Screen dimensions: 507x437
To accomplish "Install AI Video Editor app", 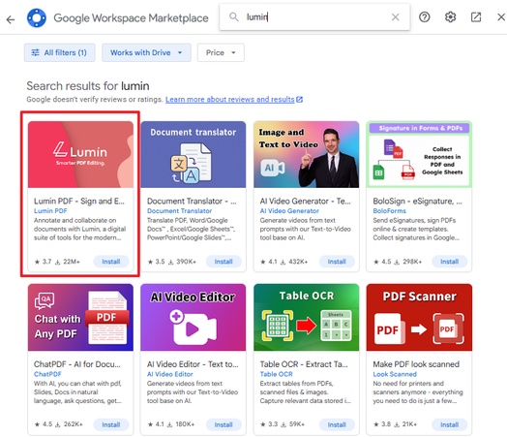I will click(x=224, y=424).
